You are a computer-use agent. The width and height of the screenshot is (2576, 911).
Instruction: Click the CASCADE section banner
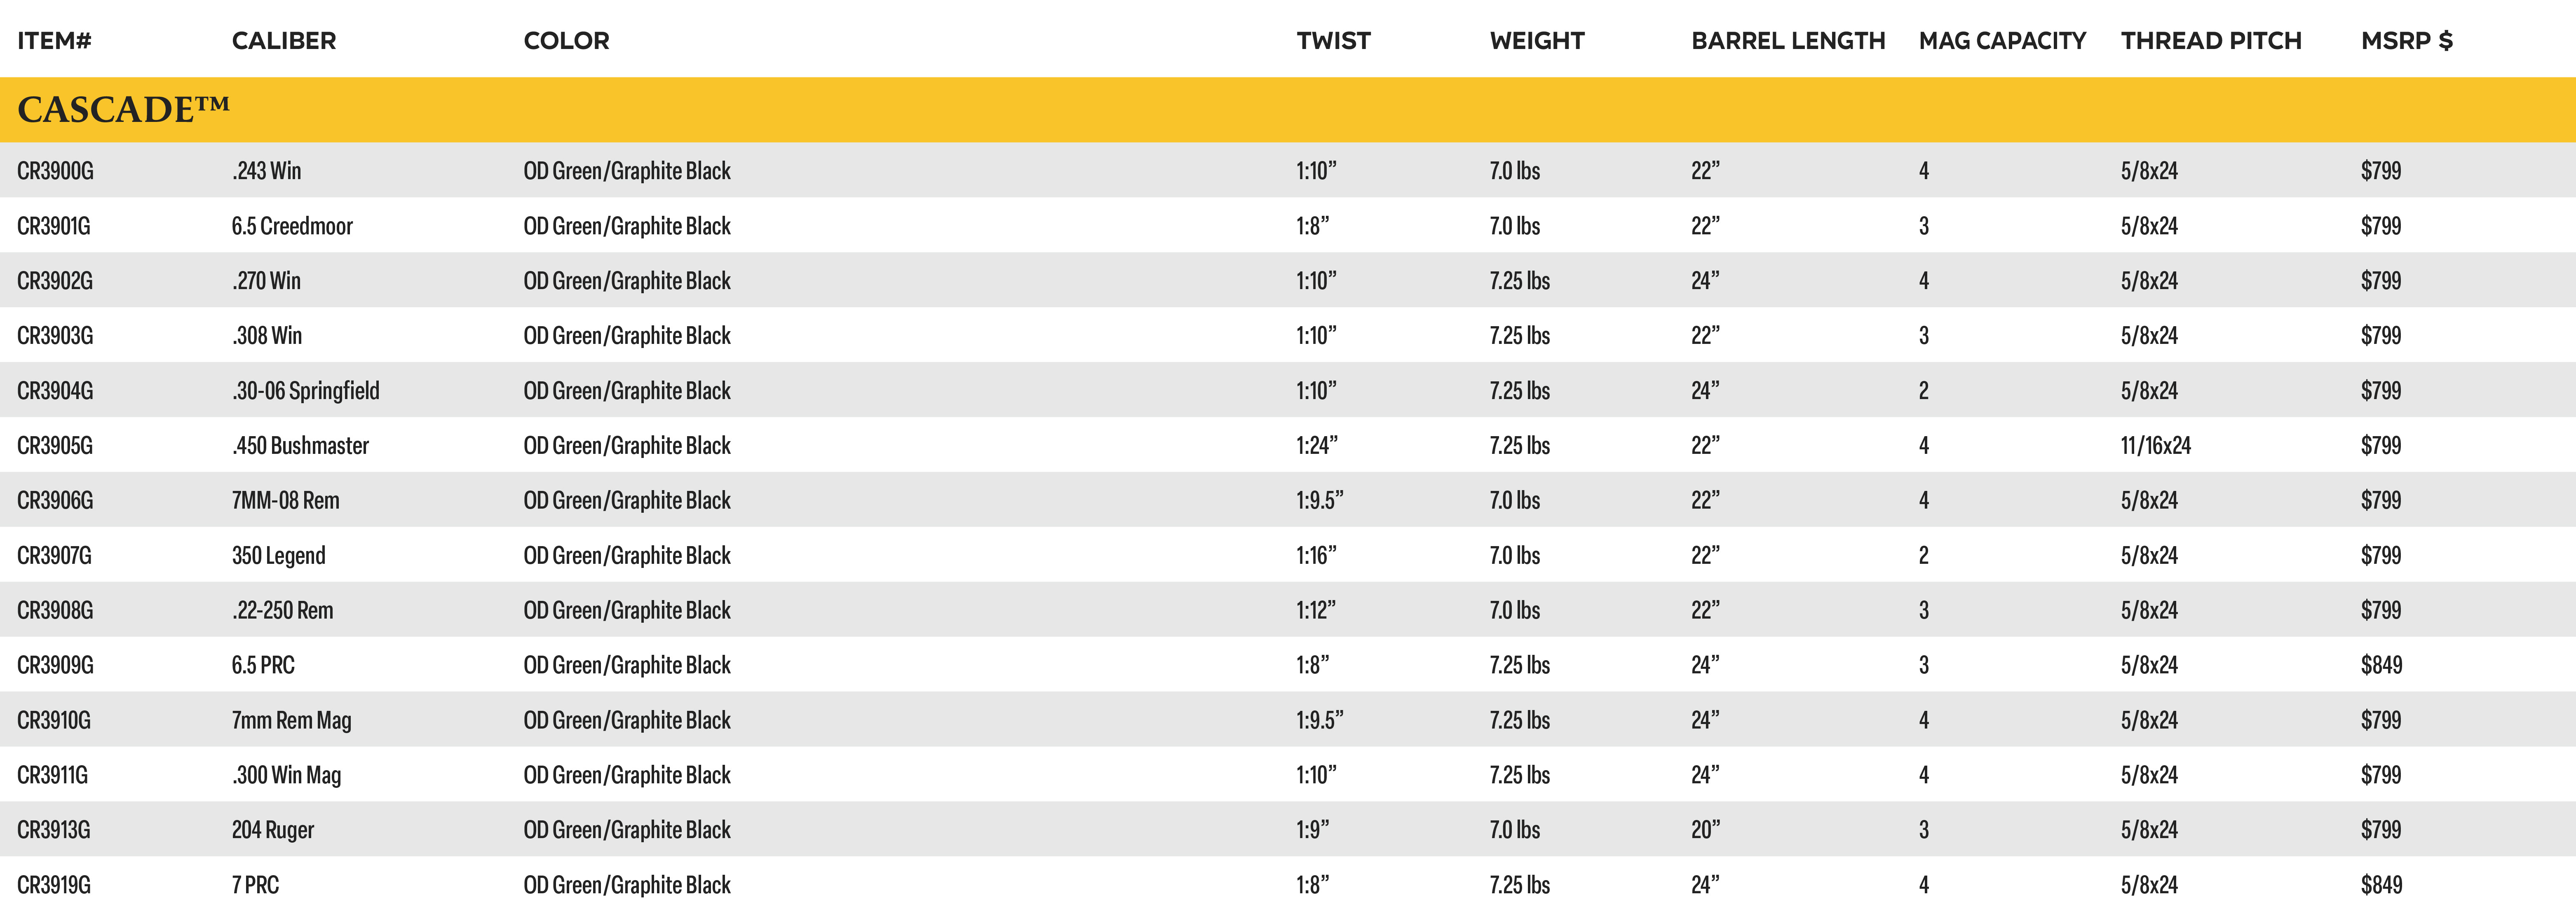coord(1288,110)
